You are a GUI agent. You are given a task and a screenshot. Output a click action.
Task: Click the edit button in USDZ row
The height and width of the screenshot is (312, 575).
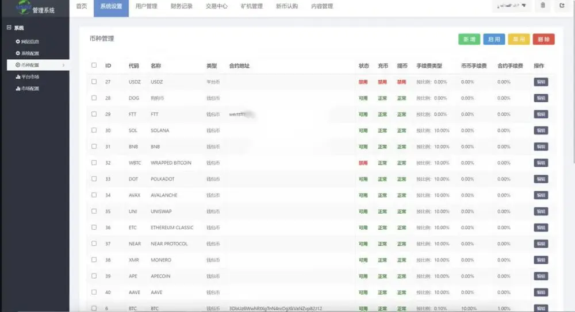coord(541,82)
